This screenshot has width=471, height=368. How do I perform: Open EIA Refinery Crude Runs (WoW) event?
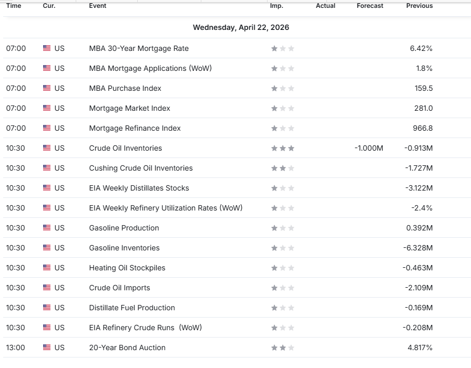[146, 328]
